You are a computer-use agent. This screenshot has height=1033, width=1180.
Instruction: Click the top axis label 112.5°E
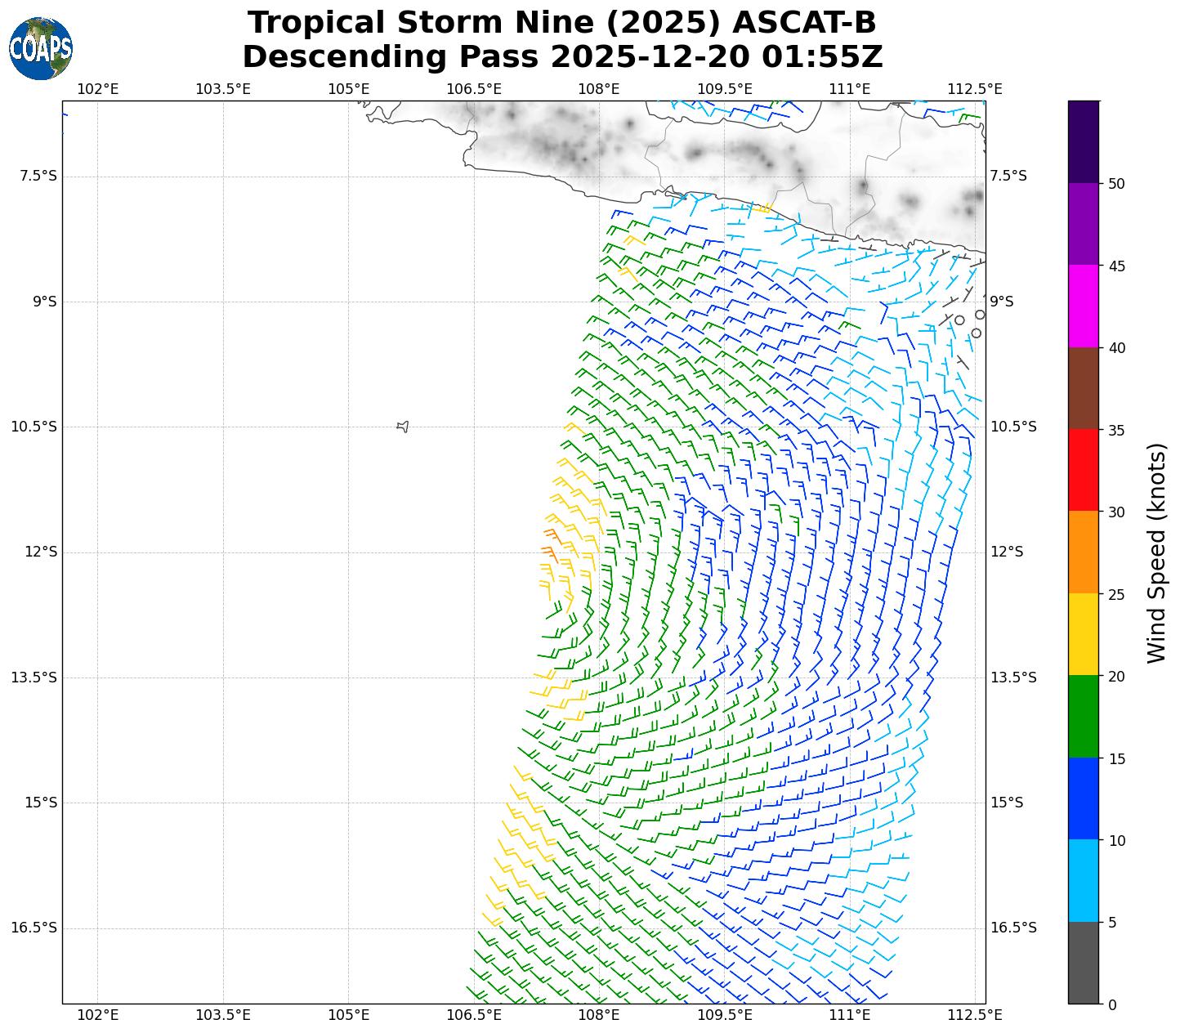[x=974, y=89]
